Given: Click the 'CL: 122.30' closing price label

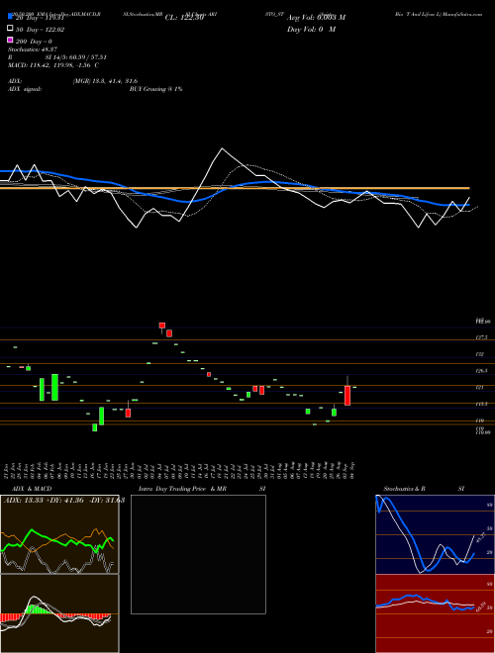Looking at the screenshot, I should pyautogui.click(x=184, y=18).
